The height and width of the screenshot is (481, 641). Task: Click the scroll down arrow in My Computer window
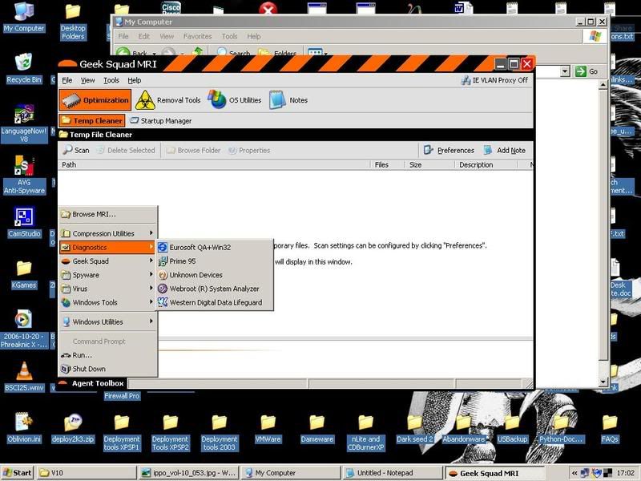(603, 382)
